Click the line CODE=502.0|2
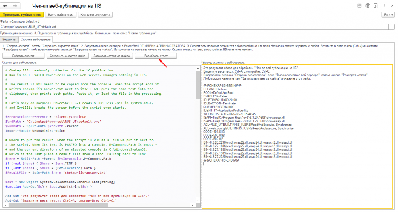Screen dimensions: 398x212 coord(213,139)
